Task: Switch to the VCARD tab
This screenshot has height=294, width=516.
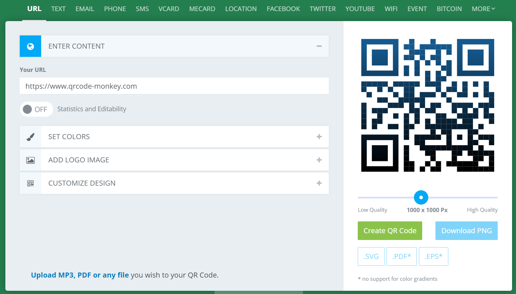Action: click(169, 9)
